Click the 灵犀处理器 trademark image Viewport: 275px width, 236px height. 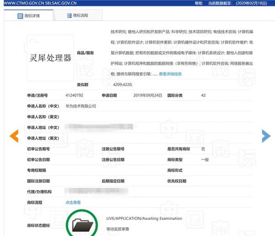(x=50, y=58)
